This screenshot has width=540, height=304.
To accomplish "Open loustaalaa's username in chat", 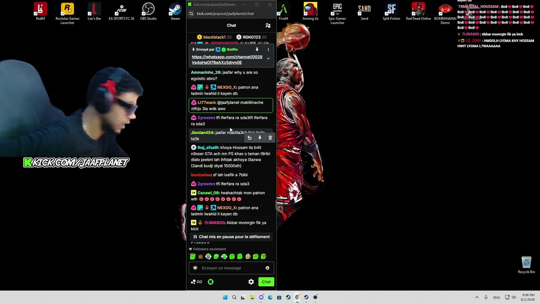I will point(201,175).
